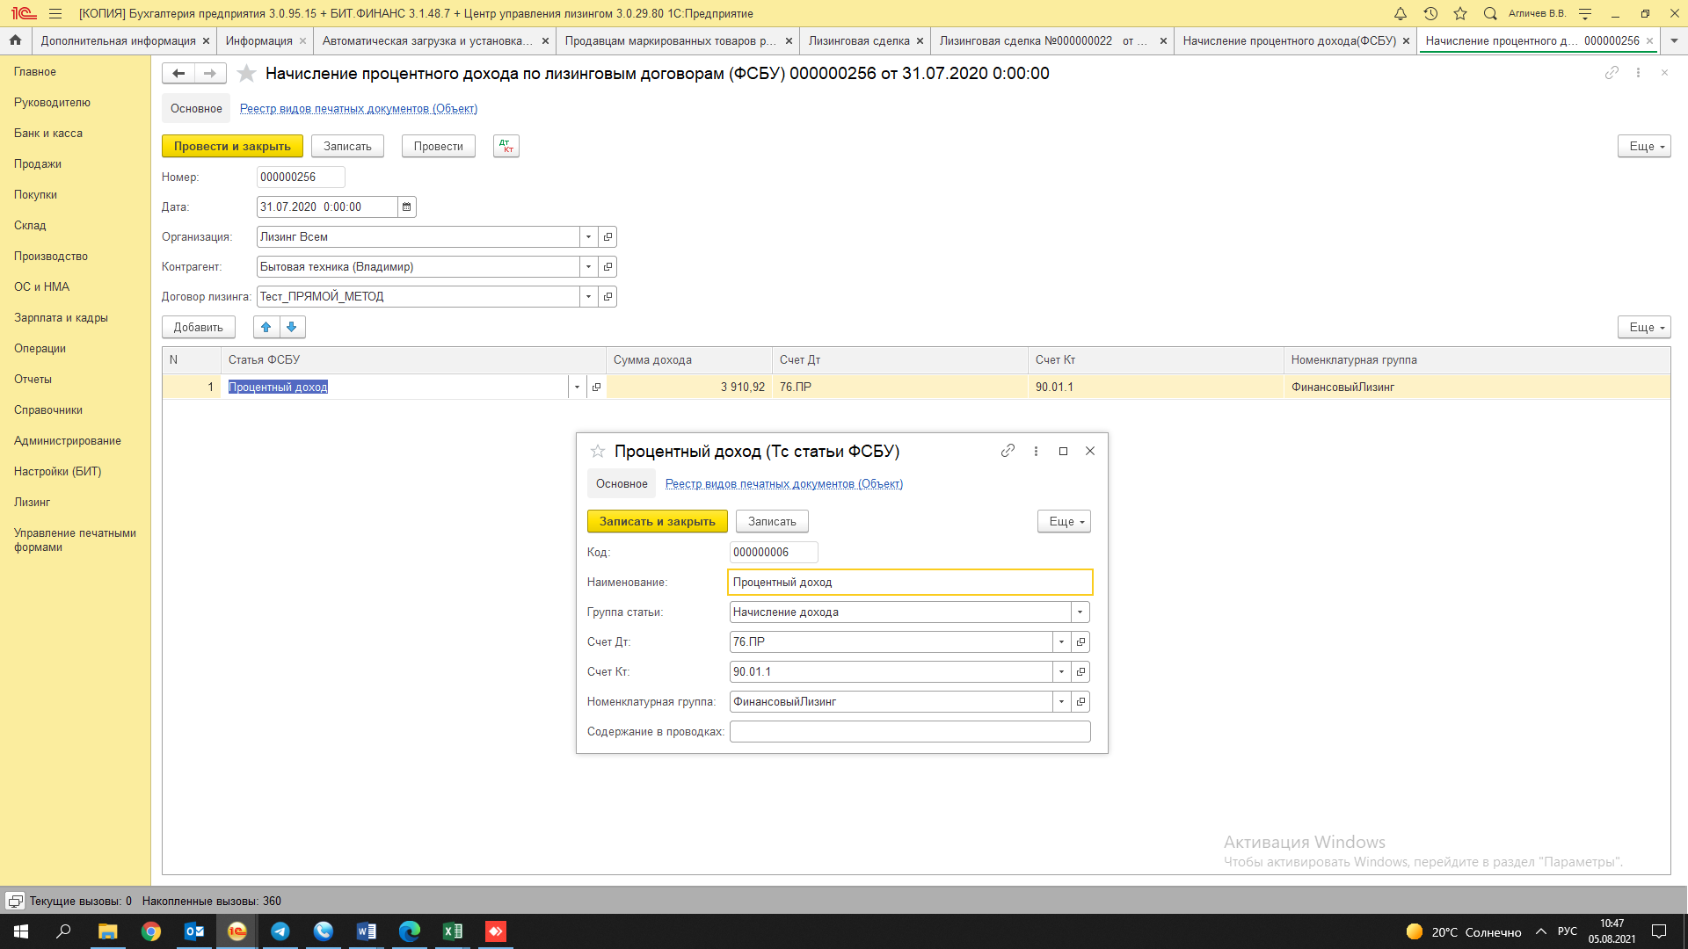Add the document to favorites with the star
The image size is (1688, 949).
247,74
